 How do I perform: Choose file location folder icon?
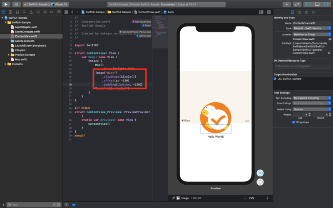coord(330,39)
